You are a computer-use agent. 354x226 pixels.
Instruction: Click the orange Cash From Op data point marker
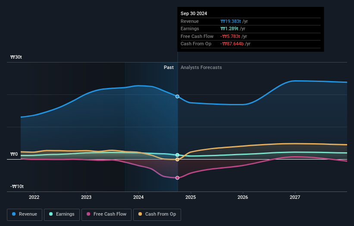(178, 160)
